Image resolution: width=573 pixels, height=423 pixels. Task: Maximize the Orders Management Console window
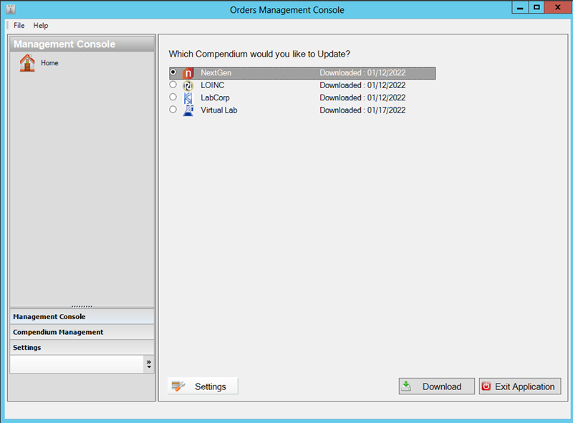click(x=536, y=7)
